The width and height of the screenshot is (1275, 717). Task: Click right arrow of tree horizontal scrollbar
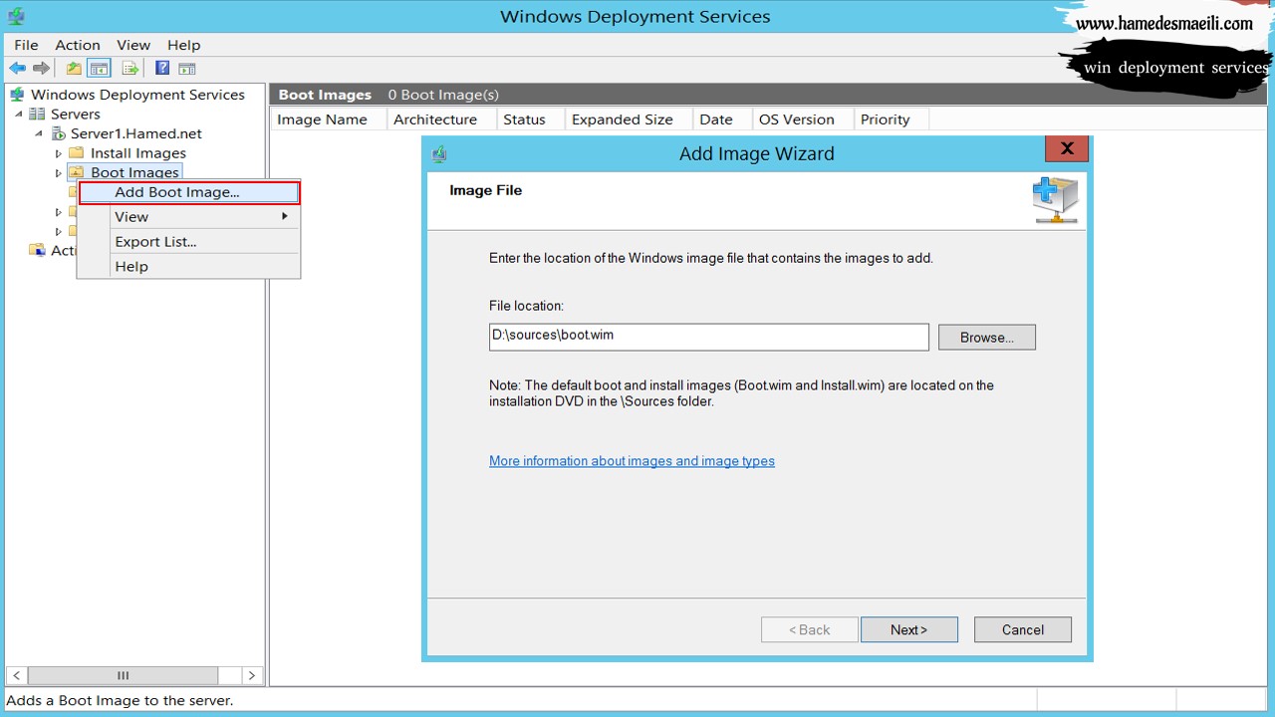click(x=252, y=675)
